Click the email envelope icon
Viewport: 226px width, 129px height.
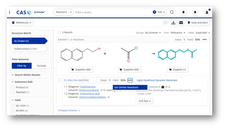point(181,23)
